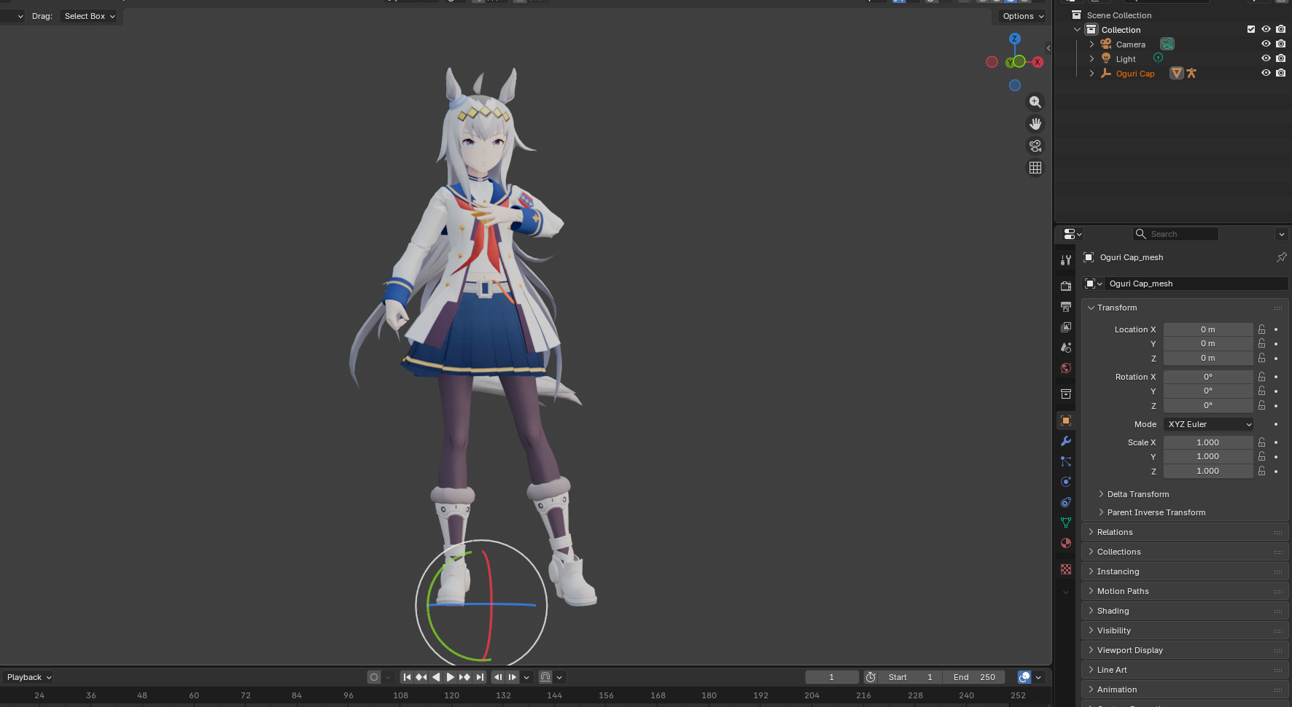Image resolution: width=1292 pixels, height=707 pixels.
Task: Disable Camera in renders icon
Action: coord(1280,44)
